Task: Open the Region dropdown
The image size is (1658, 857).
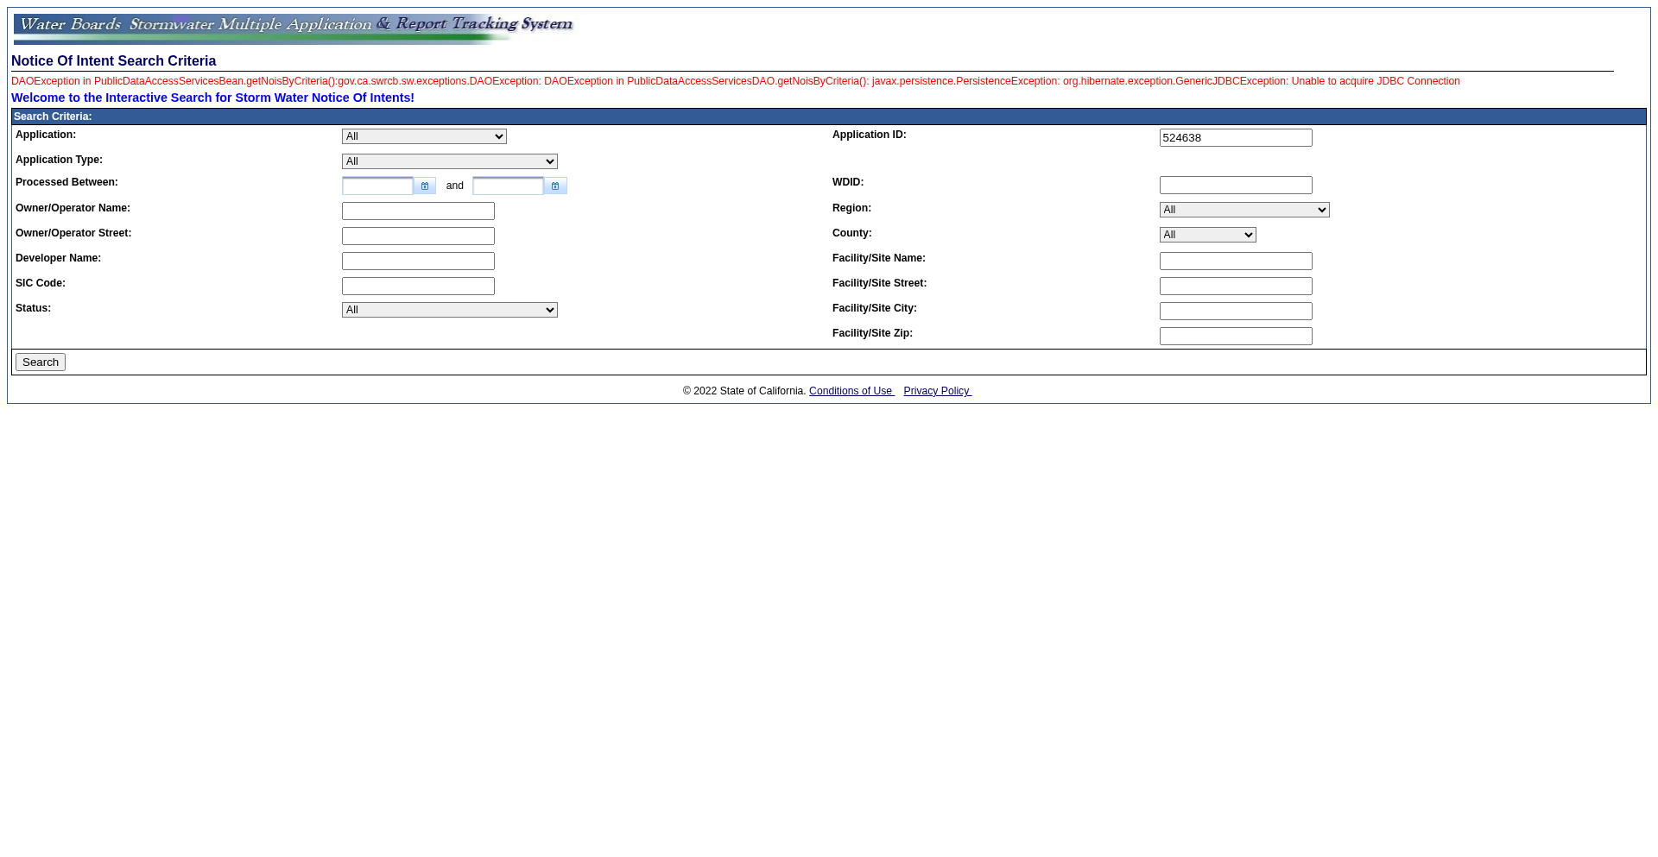Action: click(1243, 210)
